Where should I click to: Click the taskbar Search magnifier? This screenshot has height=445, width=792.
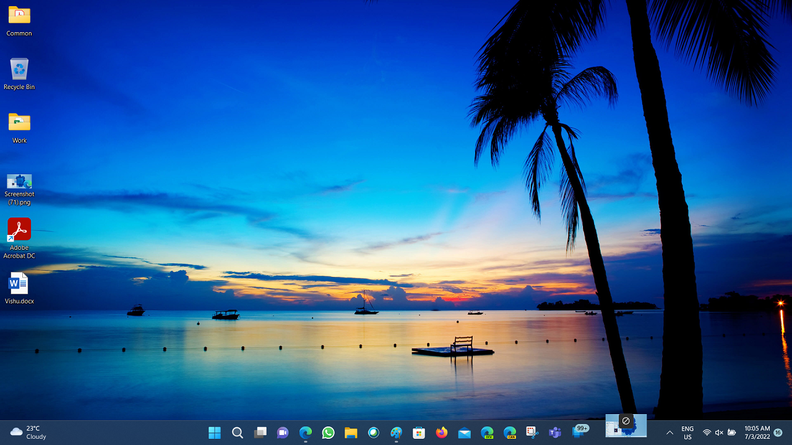[x=238, y=433]
